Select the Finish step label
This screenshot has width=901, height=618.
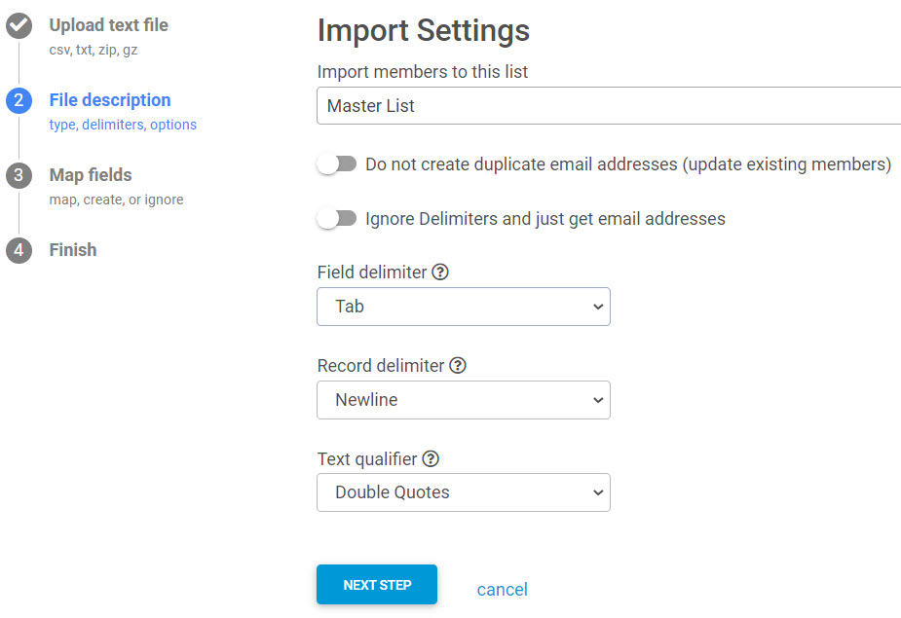(x=73, y=250)
